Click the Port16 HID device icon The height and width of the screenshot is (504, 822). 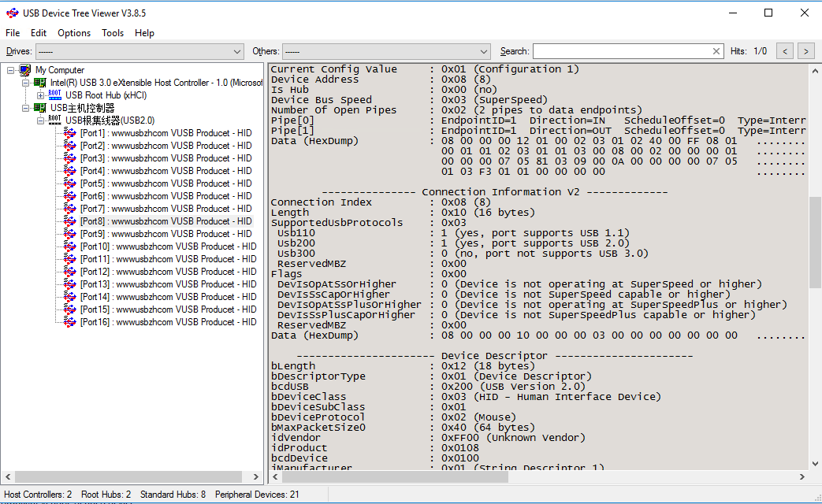pyautogui.click(x=70, y=322)
